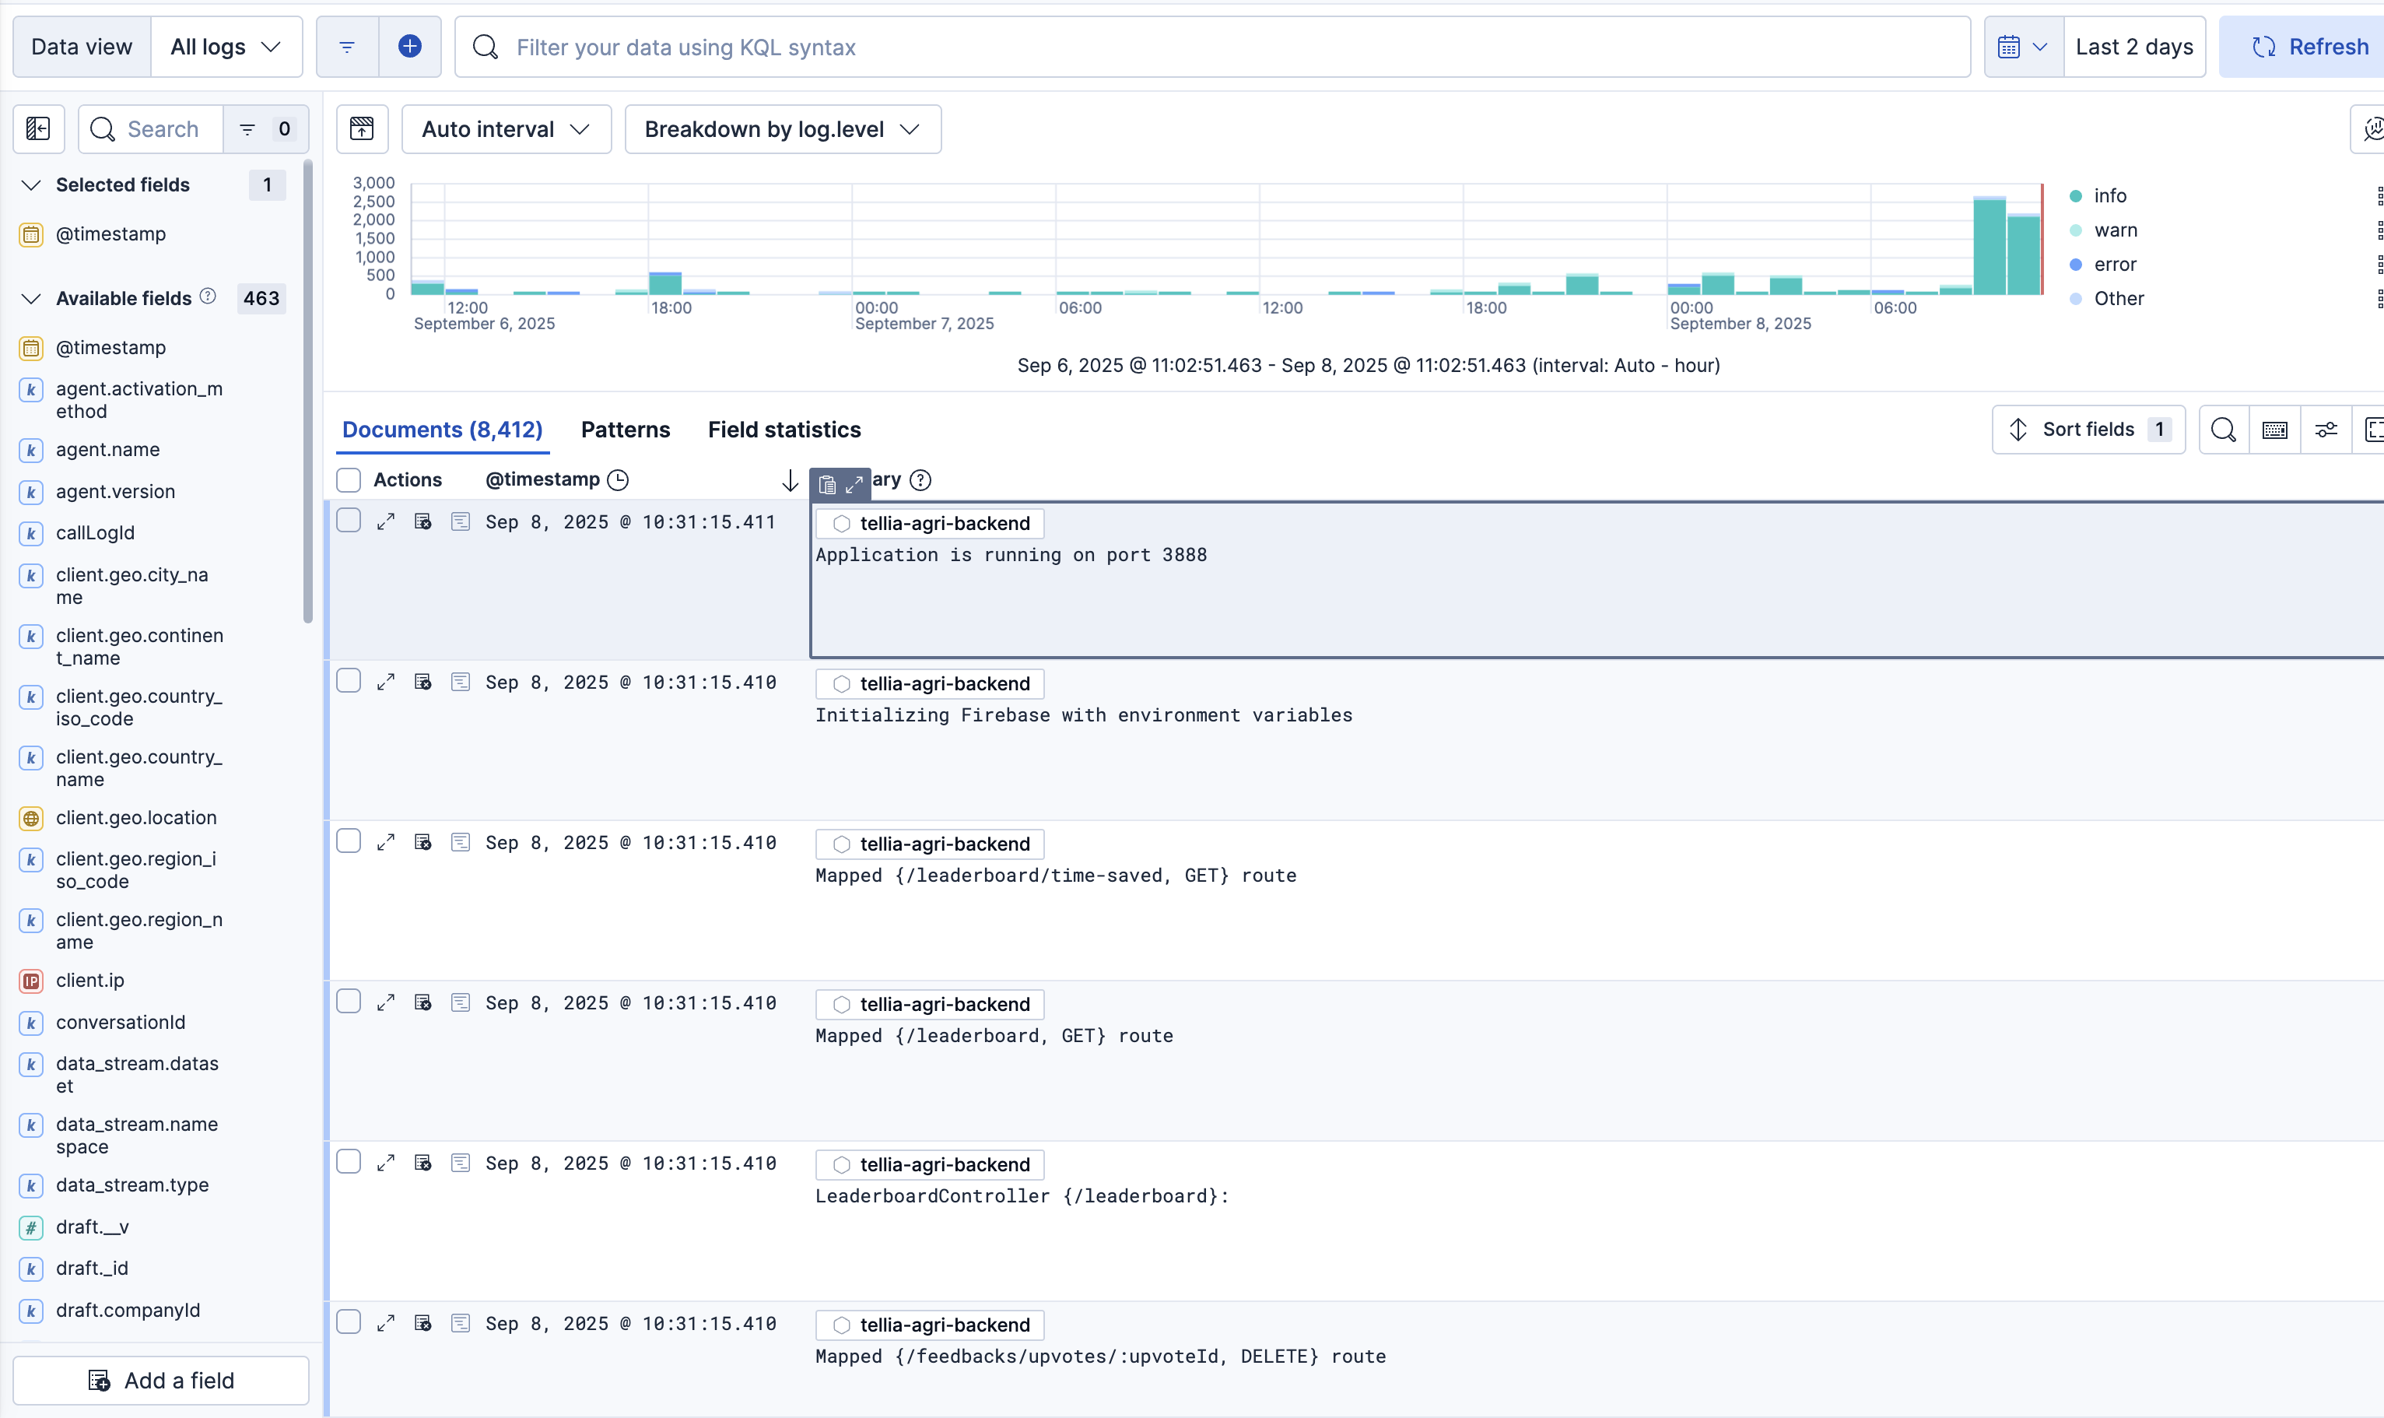Screen dimensions: 2384x1418
Task: Collapse the field sidebar panel icon
Action: click(38, 129)
